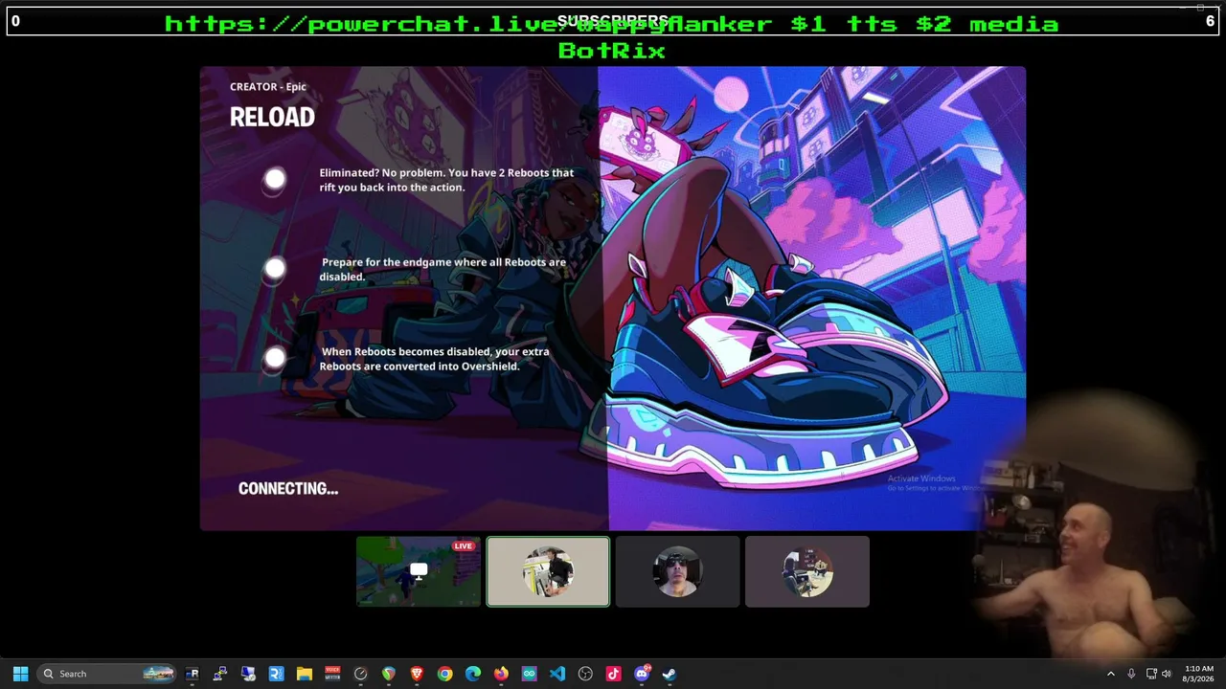This screenshot has height=689, width=1226.
Task: Open Steam from the taskbar
Action: point(670,674)
